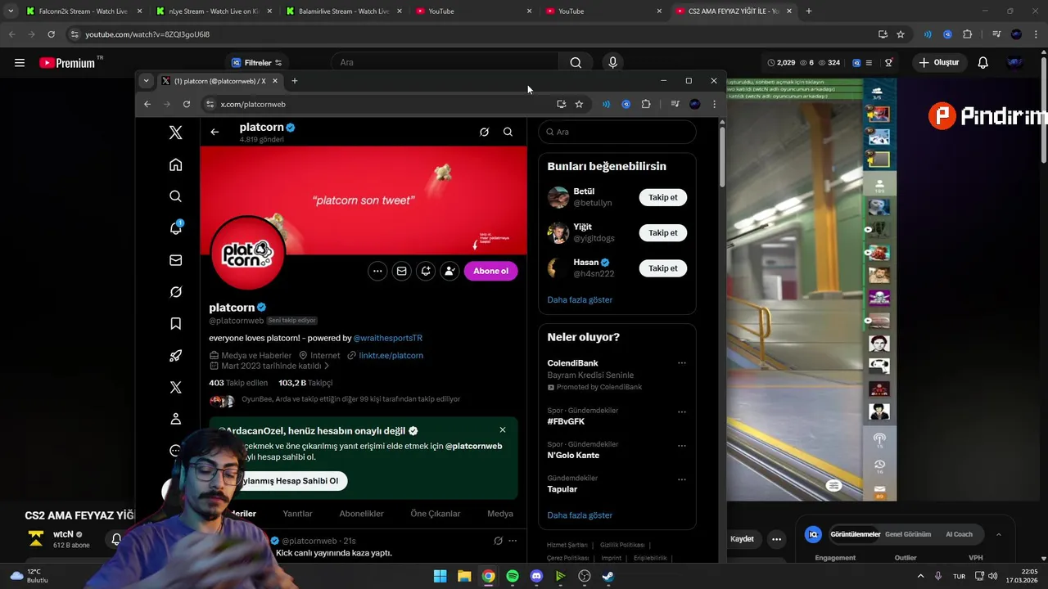Screen dimensions: 1048x589
Task: Switch to Yanıtlar tab
Action: pos(297,514)
